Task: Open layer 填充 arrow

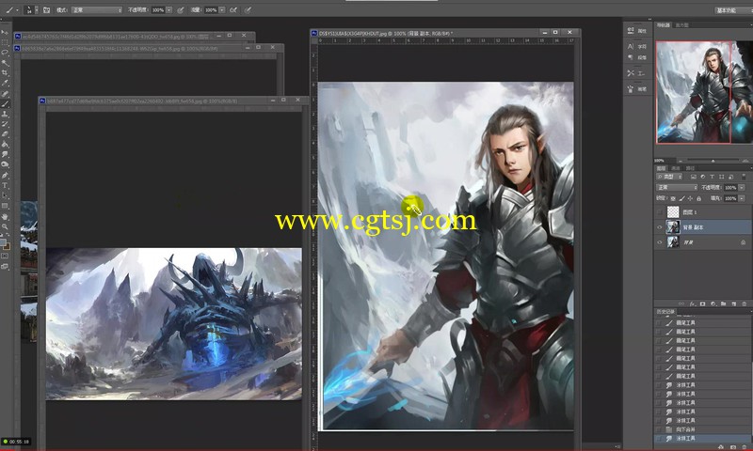Action: 742,198
